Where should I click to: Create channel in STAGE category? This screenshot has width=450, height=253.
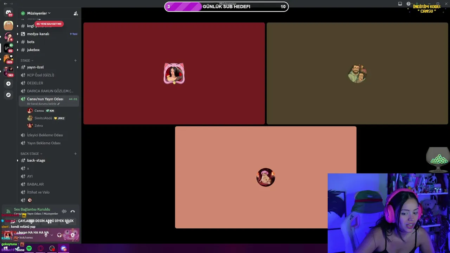click(x=75, y=60)
